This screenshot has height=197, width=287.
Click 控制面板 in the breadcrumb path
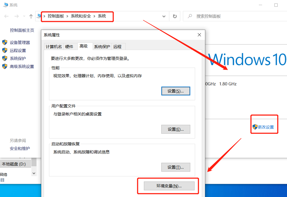click(56, 16)
